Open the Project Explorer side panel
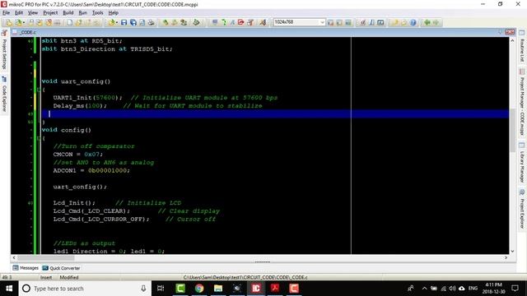This screenshot has width=527, height=296. (522, 210)
